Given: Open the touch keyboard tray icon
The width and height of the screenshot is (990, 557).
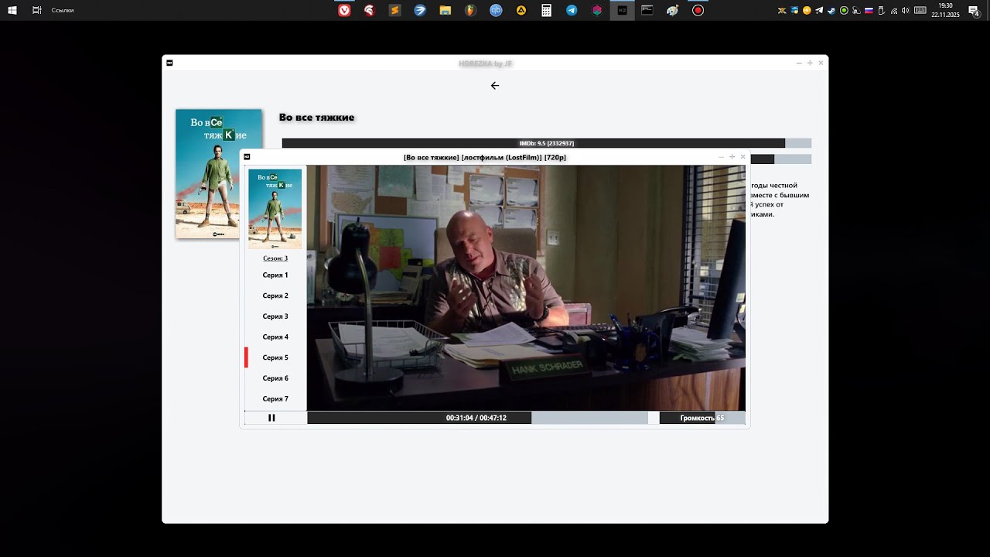Looking at the screenshot, I should point(920,10).
